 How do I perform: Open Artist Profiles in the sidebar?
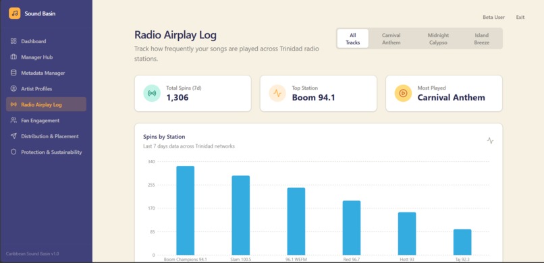click(x=46, y=89)
